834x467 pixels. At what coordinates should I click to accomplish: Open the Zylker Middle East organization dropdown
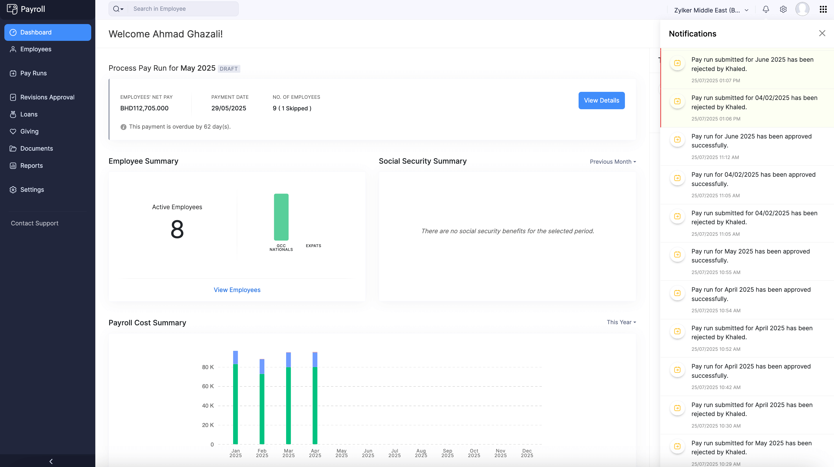coord(711,10)
